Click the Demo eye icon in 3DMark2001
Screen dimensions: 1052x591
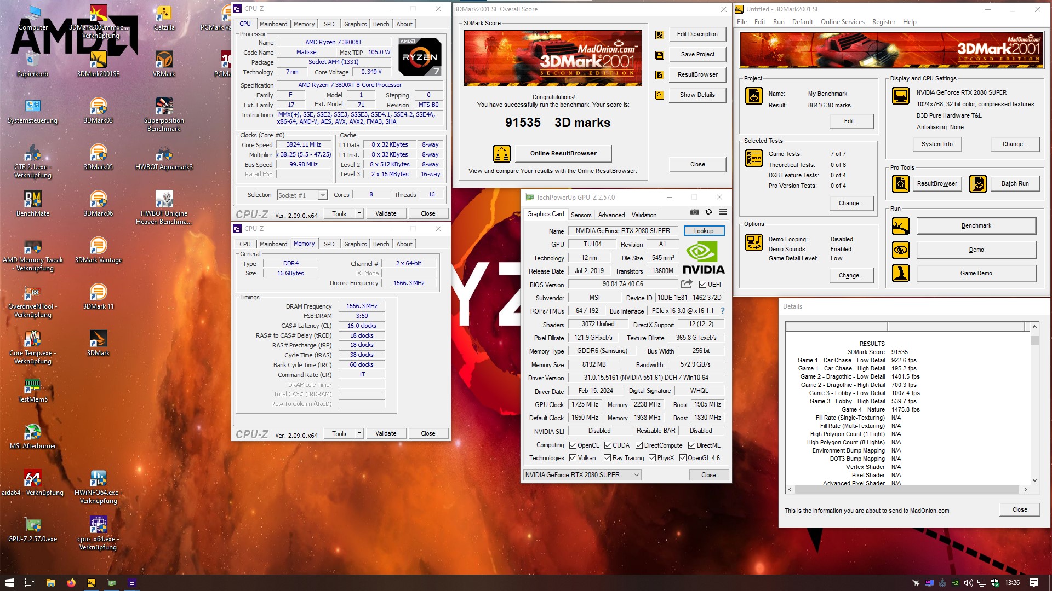point(900,250)
